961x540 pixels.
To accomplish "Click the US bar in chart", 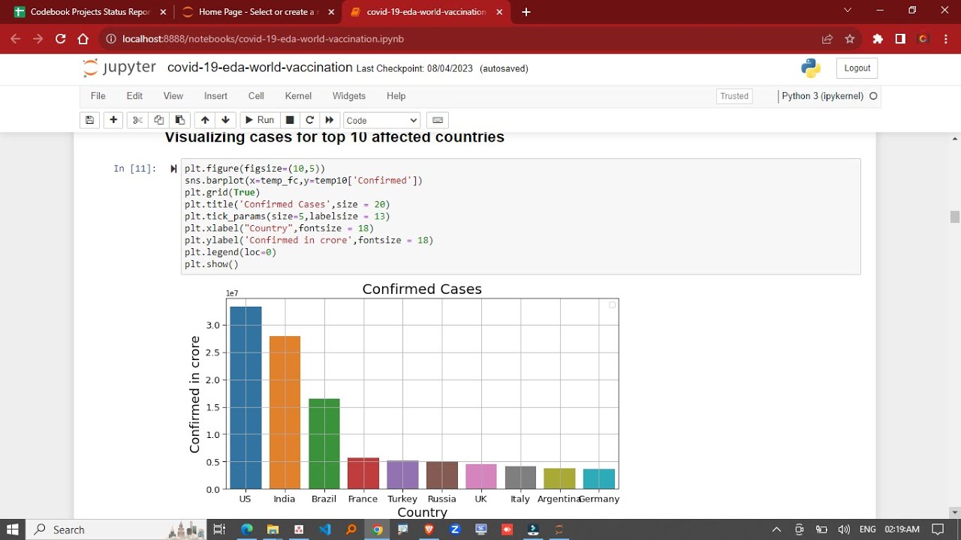I will pyautogui.click(x=246, y=397).
